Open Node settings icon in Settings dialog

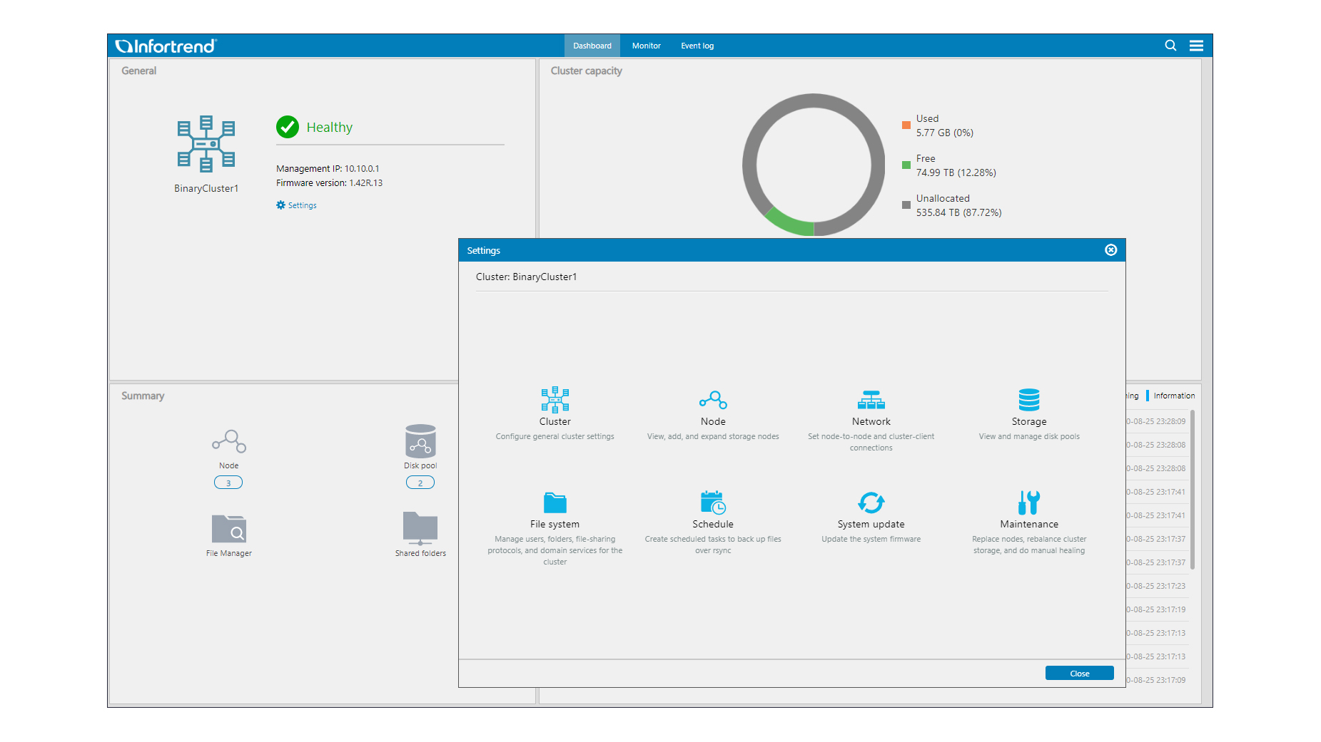tap(713, 400)
